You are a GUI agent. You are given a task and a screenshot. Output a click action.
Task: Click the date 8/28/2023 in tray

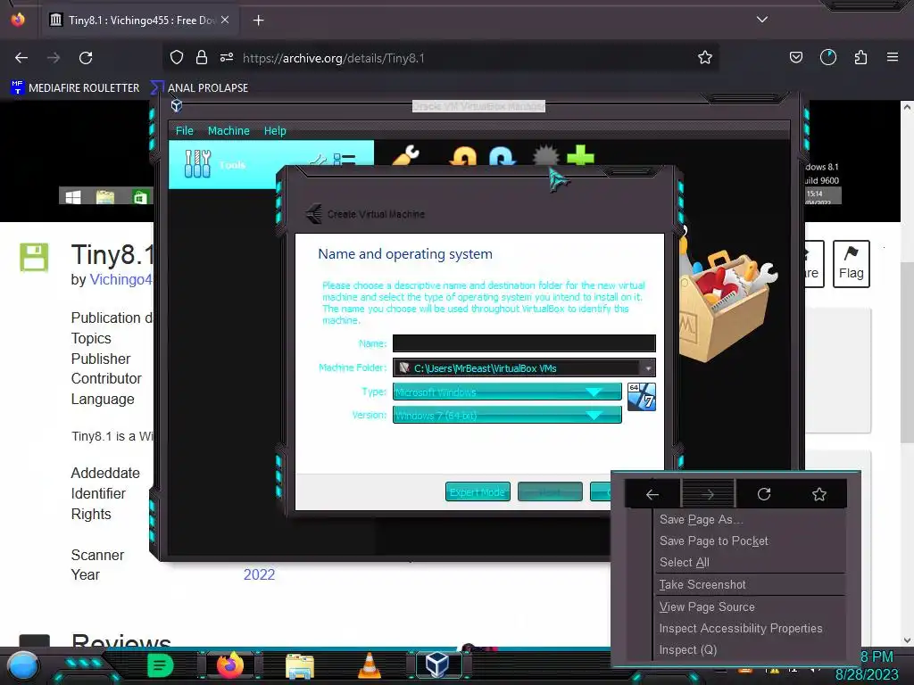(x=867, y=674)
